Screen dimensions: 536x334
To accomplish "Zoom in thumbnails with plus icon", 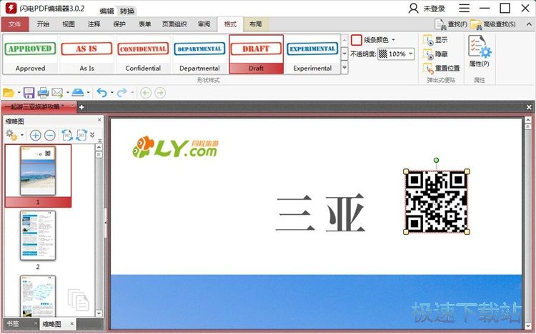I will pos(36,135).
